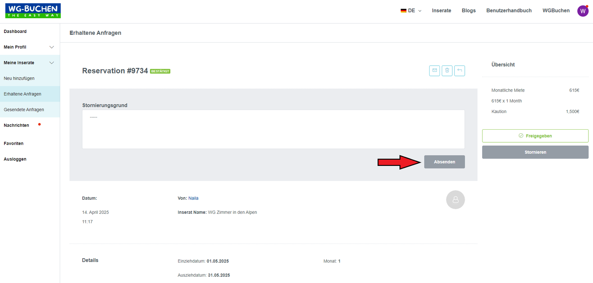Click the Stornierungsgrund label
Viewport: 593px width, 283px height.
pyautogui.click(x=105, y=105)
